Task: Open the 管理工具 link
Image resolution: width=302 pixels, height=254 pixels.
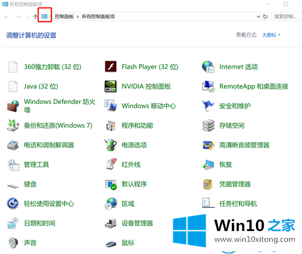Action: [x=36, y=165]
